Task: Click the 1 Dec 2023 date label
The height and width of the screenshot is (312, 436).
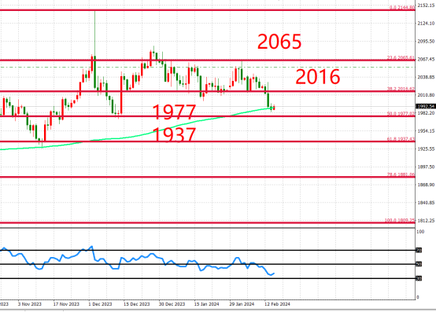Action: coord(100,304)
